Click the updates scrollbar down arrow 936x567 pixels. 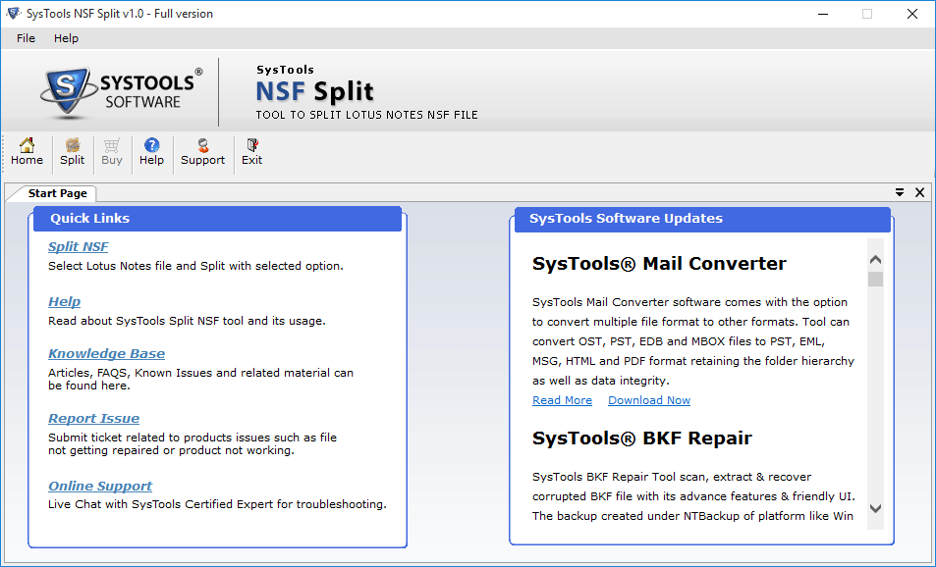pyautogui.click(x=876, y=508)
